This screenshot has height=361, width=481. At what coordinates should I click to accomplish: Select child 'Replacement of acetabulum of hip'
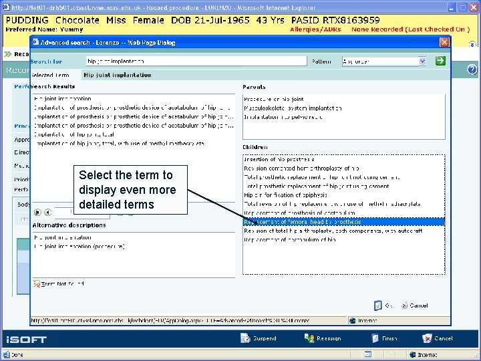(289, 239)
